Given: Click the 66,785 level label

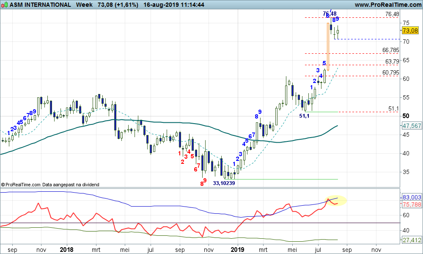Looking at the screenshot, I should (390, 50).
